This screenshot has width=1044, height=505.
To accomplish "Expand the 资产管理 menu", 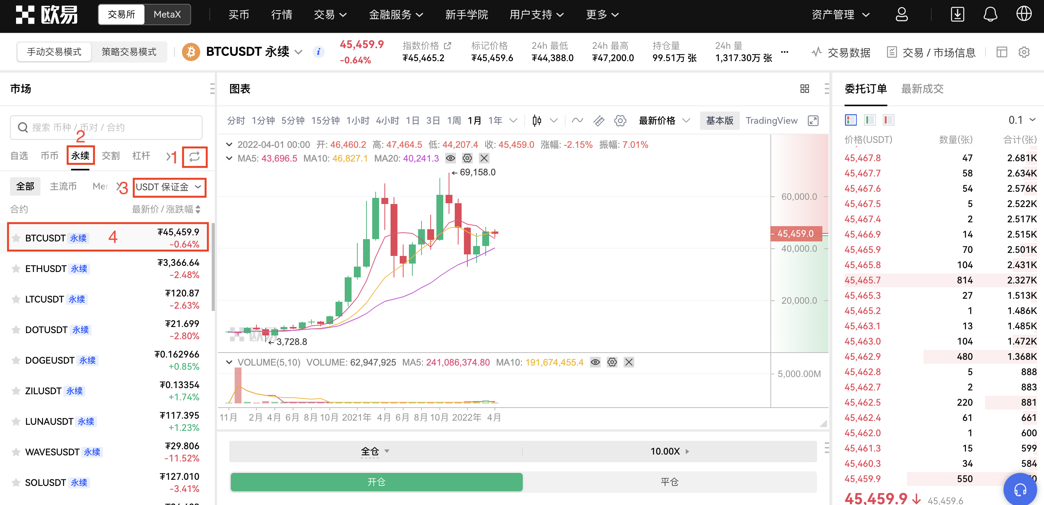I will click(x=840, y=15).
